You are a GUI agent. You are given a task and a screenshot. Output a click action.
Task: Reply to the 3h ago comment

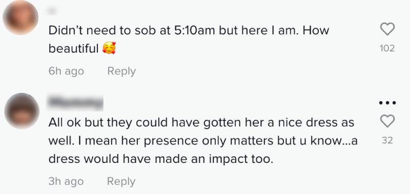tap(121, 182)
